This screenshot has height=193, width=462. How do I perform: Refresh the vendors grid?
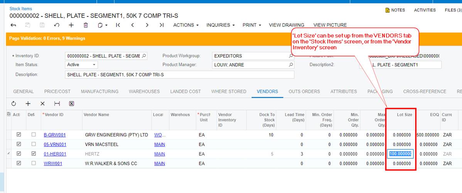(14, 103)
